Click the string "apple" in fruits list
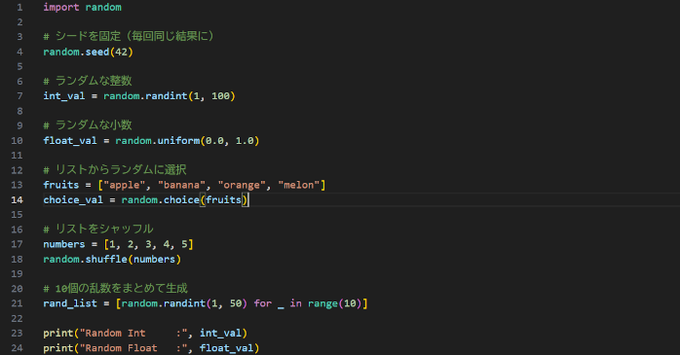 pos(125,186)
